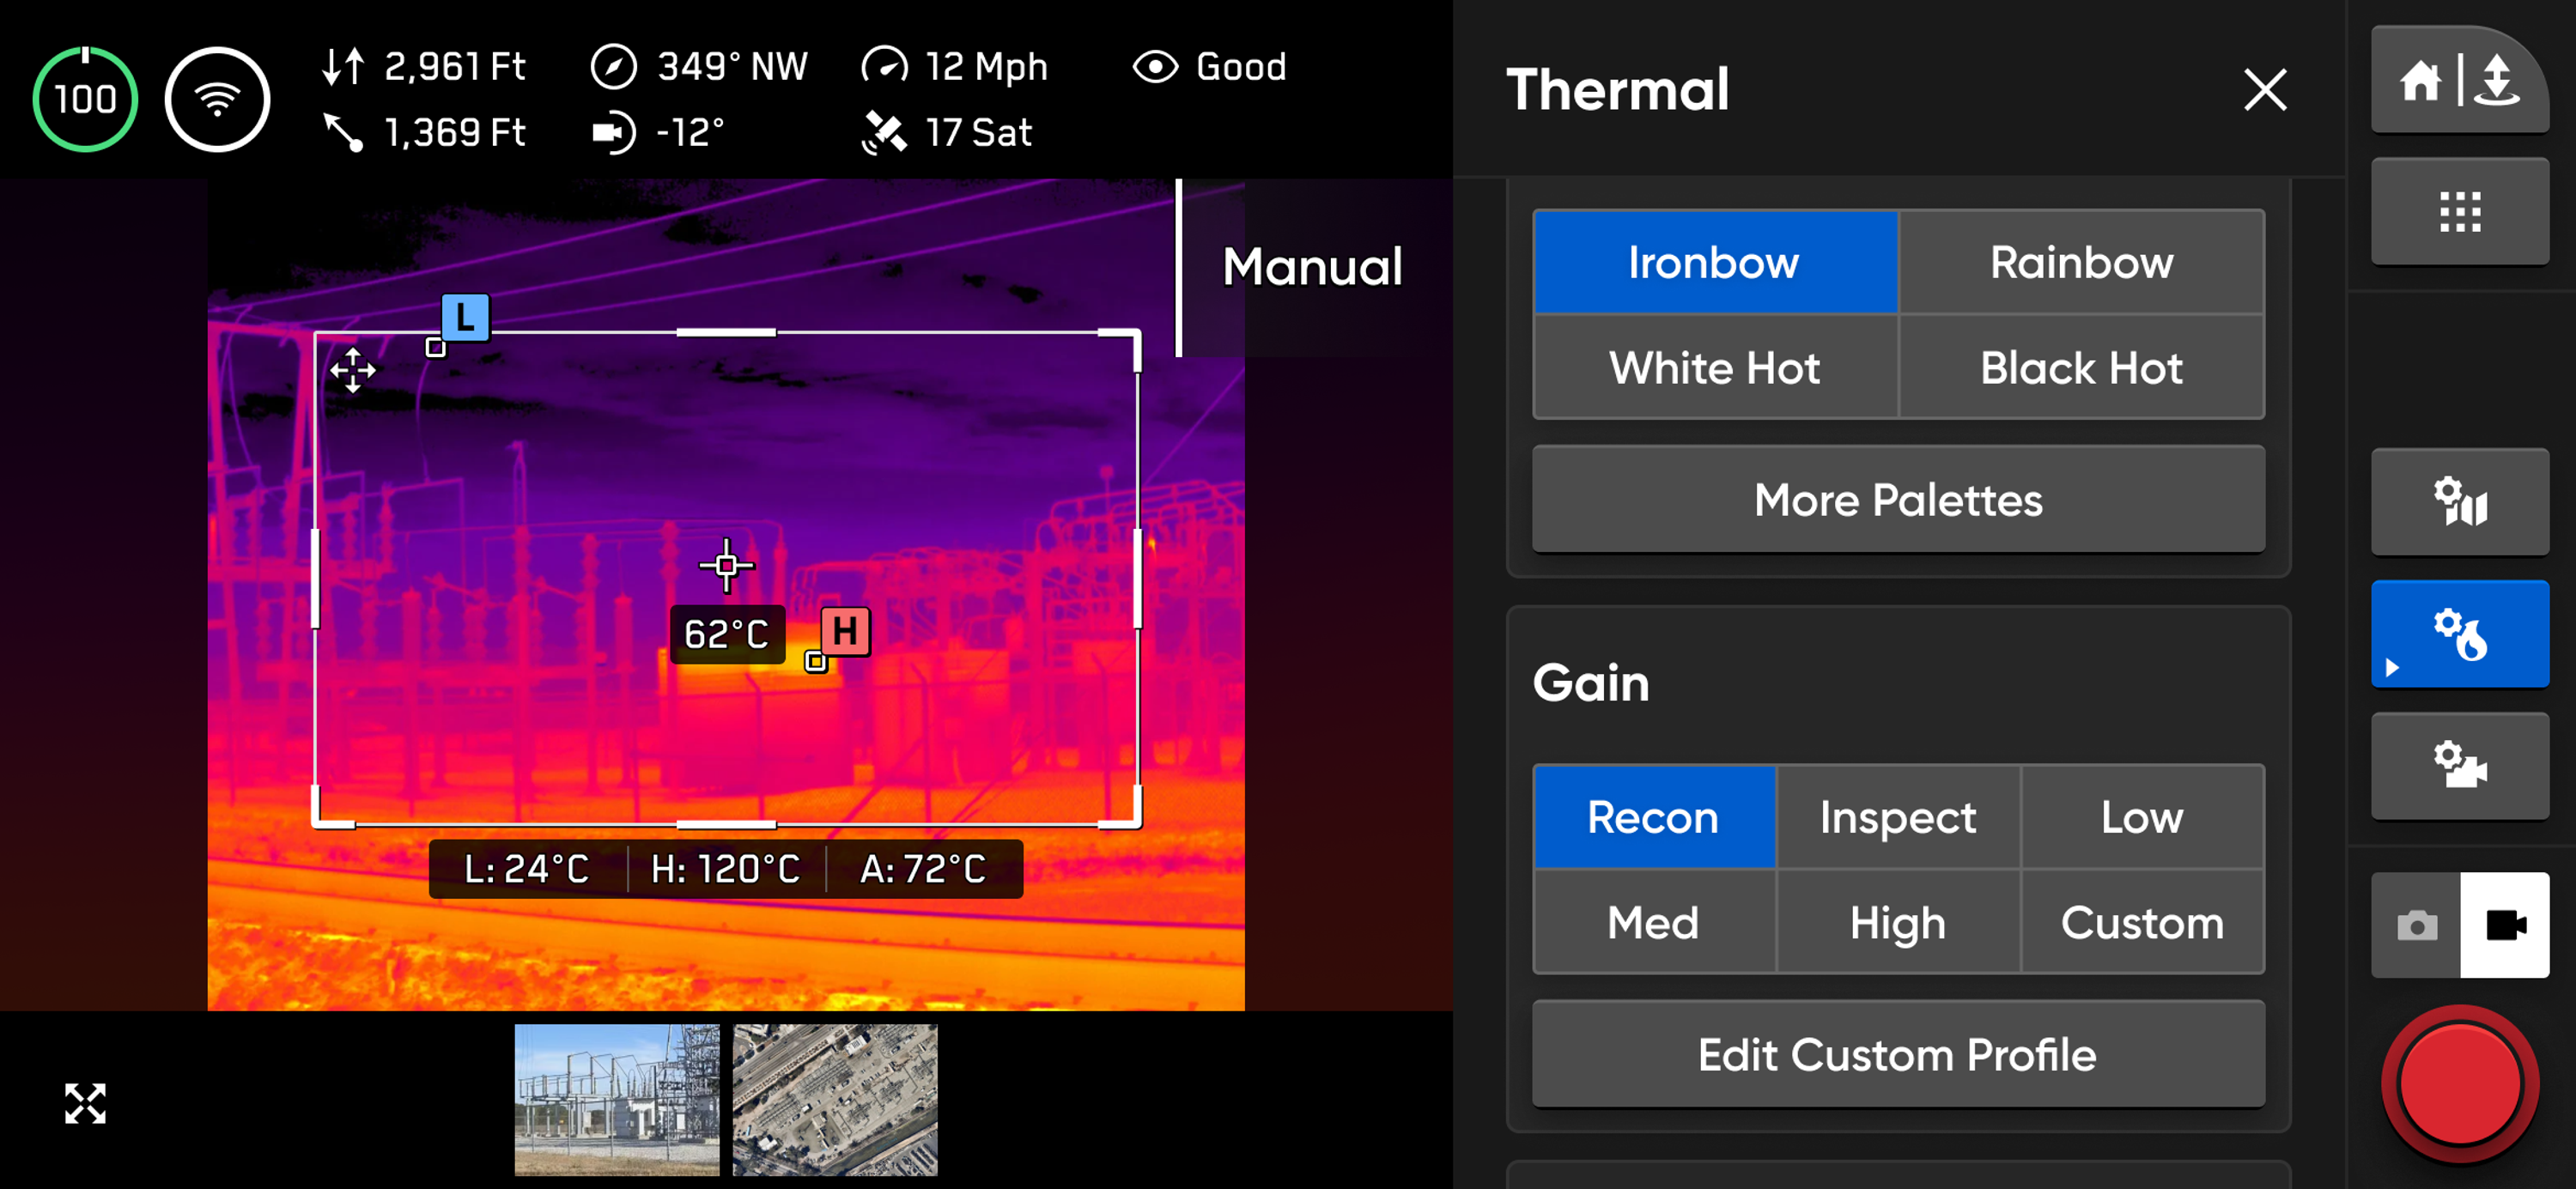Open the camera settings gear icon
This screenshot has height=1189, width=2576.
tap(2459, 766)
